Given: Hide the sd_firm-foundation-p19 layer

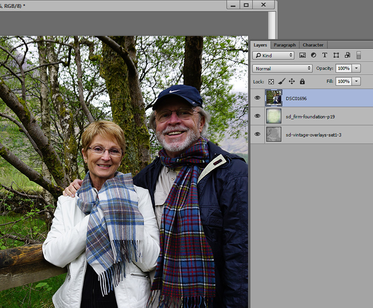Looking at the screenshot, I should [257, 116].
